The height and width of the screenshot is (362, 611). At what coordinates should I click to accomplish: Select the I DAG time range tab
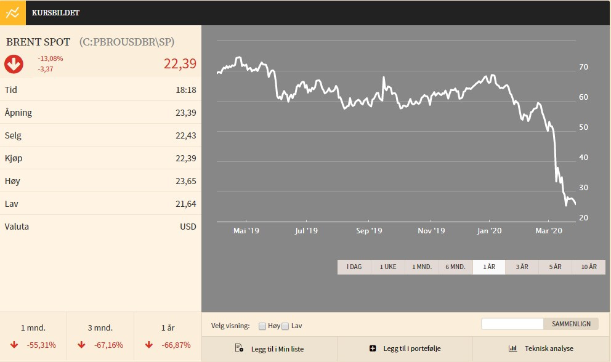pyautogui.click(x=354, y=267)
